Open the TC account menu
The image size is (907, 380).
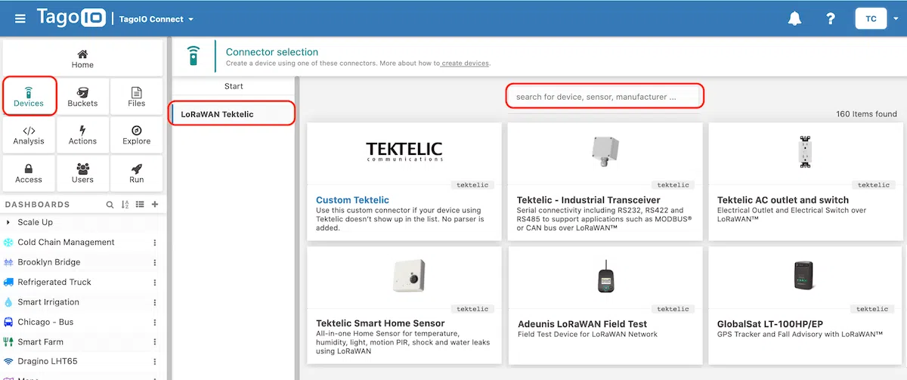(x=871, y=19)
